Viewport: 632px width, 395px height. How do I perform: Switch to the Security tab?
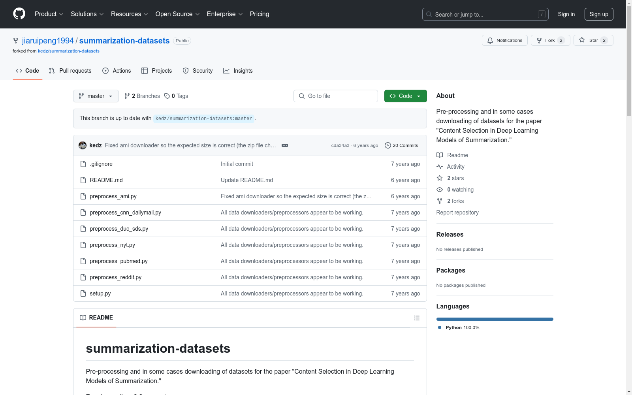[x=198, y=71]
